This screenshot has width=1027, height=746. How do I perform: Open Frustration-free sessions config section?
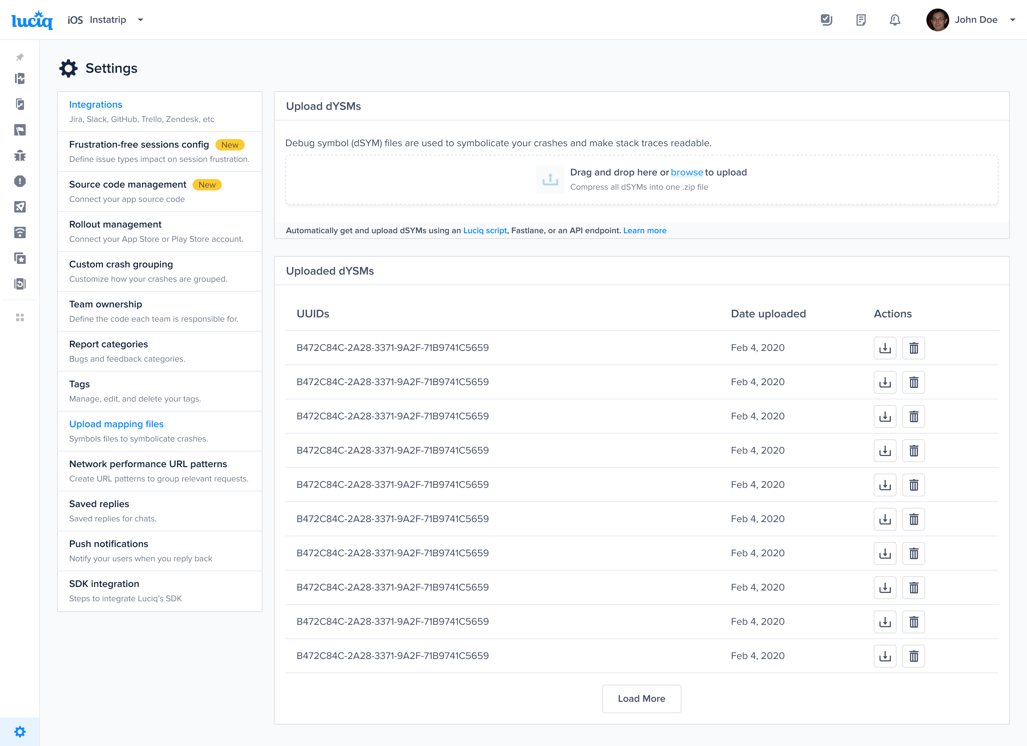(x=160, y=152)
